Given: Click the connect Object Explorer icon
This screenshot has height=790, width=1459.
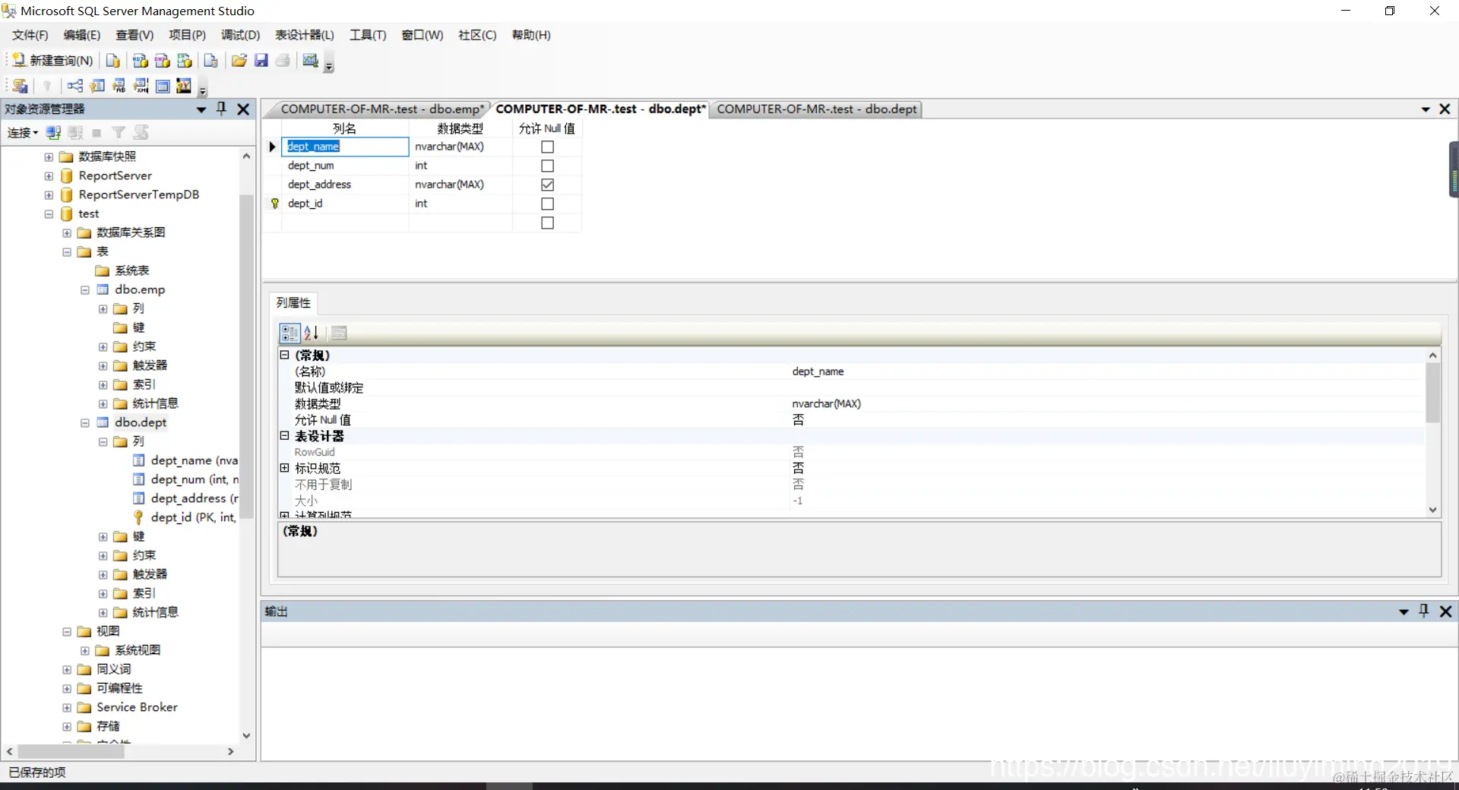Looking at the screenshot, I should pos(53,133).
